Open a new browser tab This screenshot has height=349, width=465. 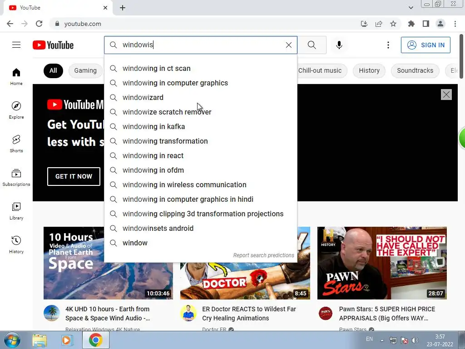pos(123,8)
